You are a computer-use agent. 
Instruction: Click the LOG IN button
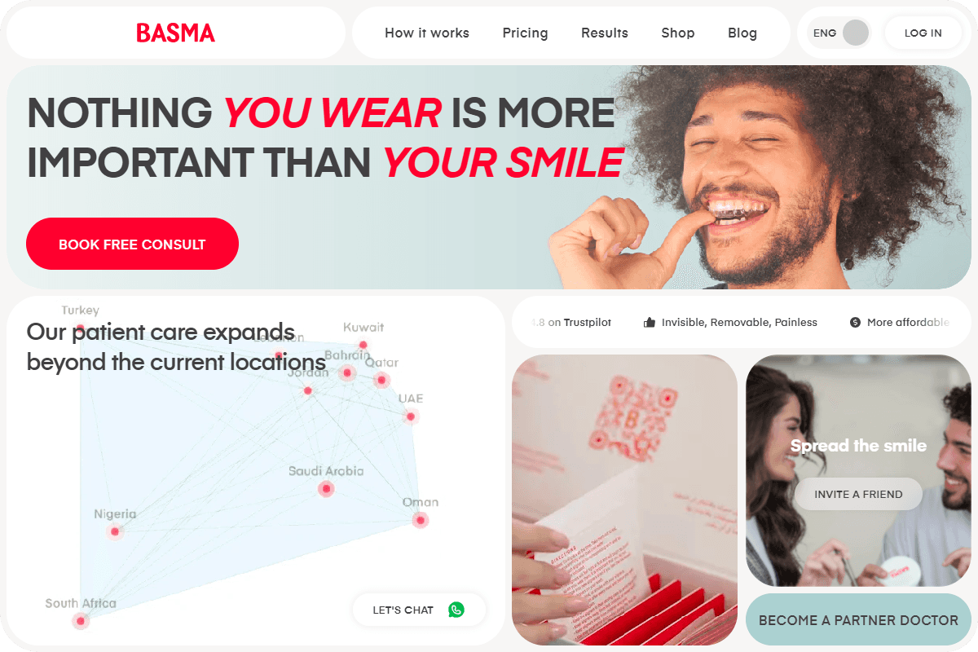(923, 33)
